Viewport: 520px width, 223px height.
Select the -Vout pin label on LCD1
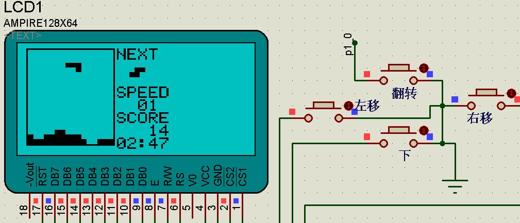[x=30, y=175]
